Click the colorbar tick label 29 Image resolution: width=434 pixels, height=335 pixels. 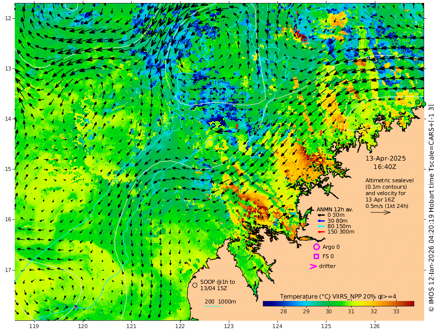[306, 311]
